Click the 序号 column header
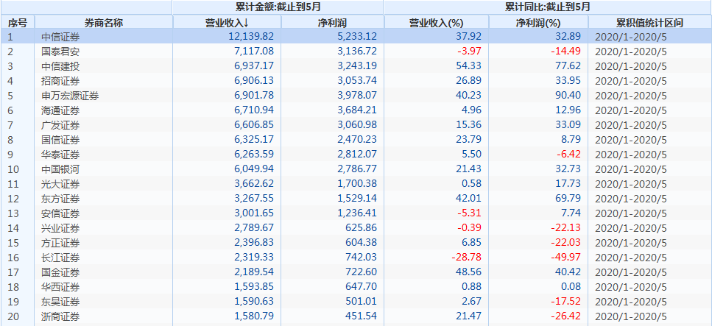The height and width of the screenshot is (326, 712). (x=17, y=22)
